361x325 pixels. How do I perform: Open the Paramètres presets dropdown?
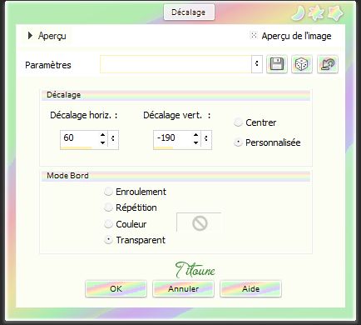[x=257, y=64]
